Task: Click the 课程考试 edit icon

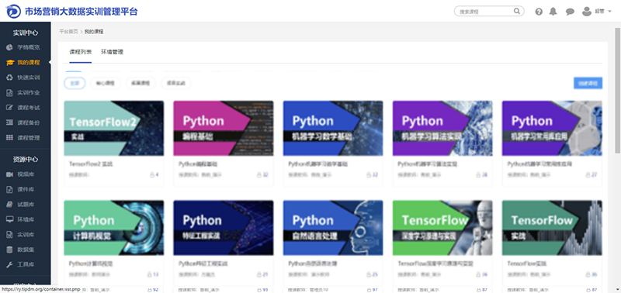Action: [10, 108]
